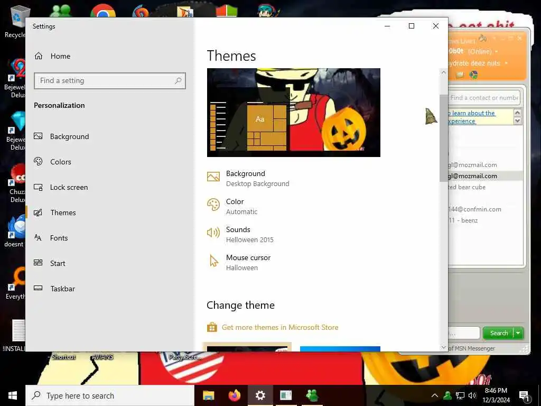This screenshot has width=541, height=406.
Task: Open the Action Center notifications icon
Action: [525, 396]
